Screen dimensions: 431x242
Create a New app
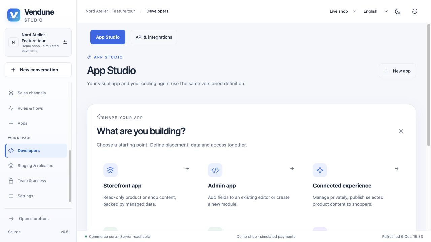(x=397, y=71)
